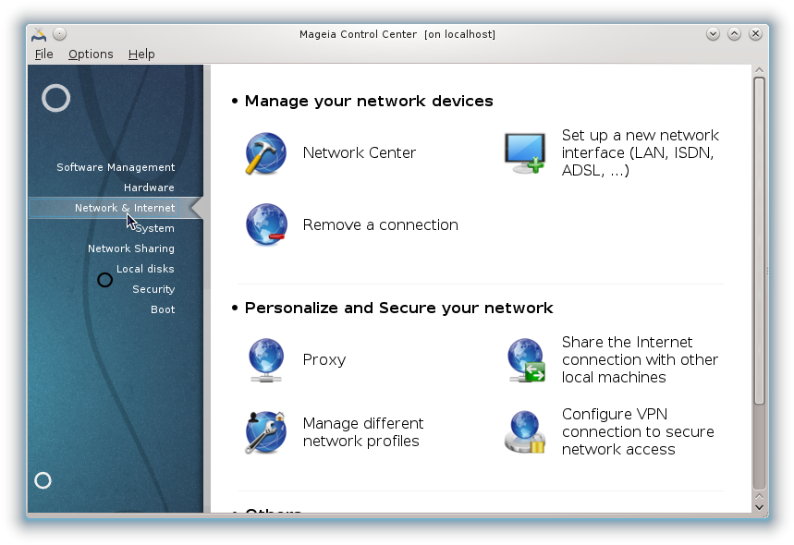Open Manage different network profiles
Viewport: 794px width, 545px height.
pyautogui.click(x=362, y=432)
